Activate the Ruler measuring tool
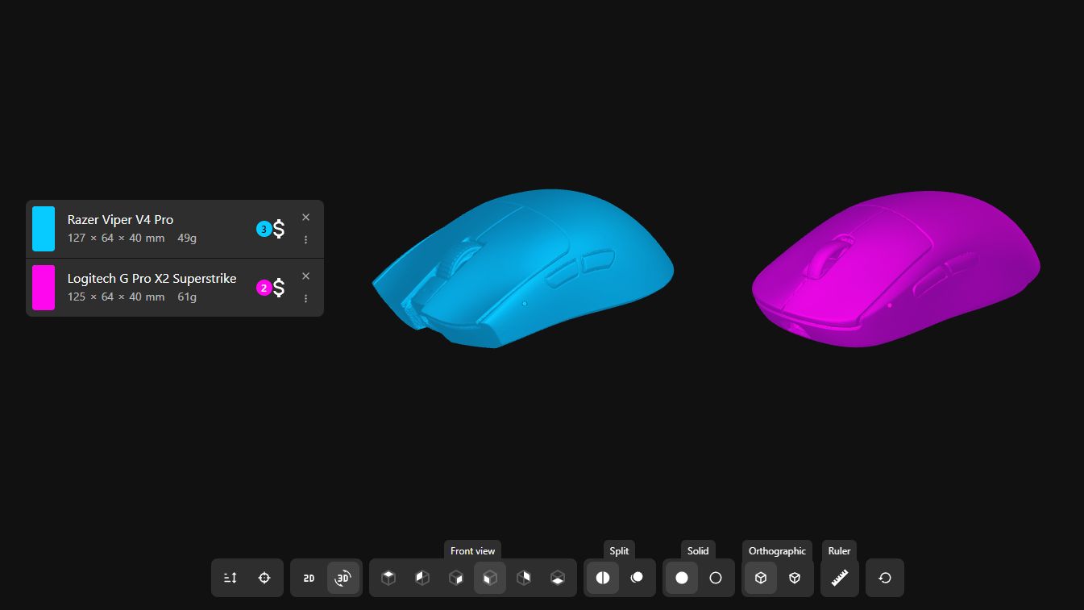The image size is (1084, 610). [x=840, y=578]
